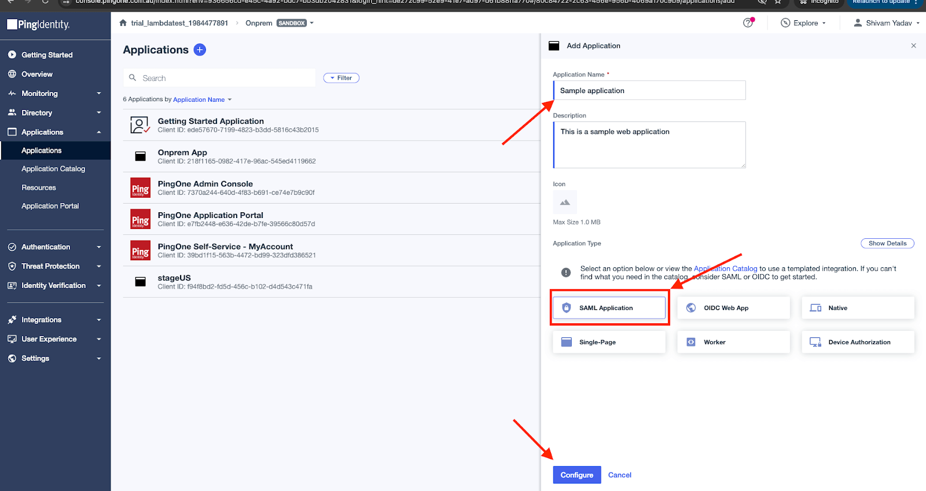This screenshot has width=926, height=491.
Task: Click the Configure button
Action: click(x=577, y=475)
